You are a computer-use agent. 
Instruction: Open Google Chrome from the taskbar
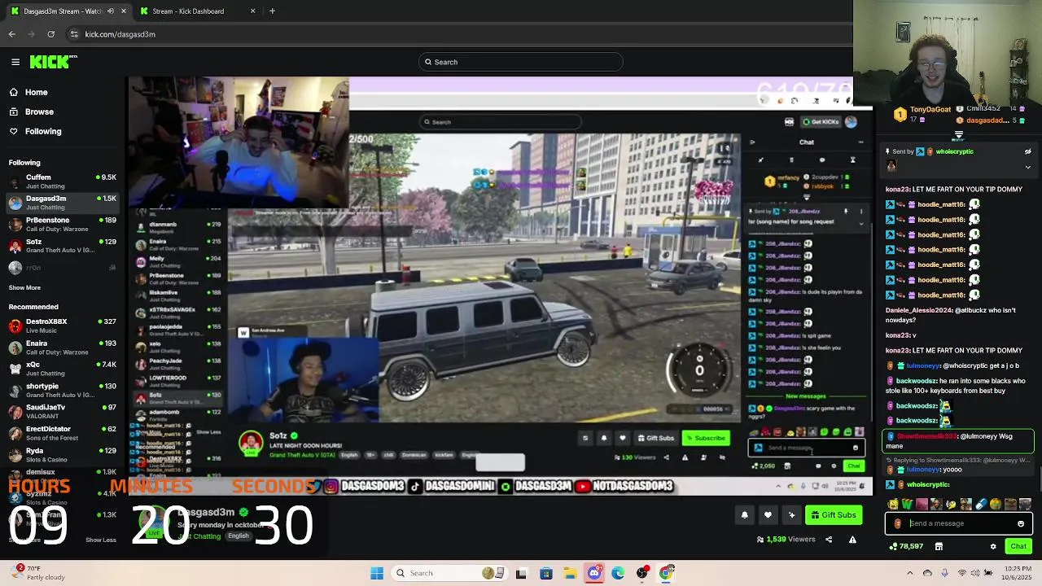tap(667, 573)
